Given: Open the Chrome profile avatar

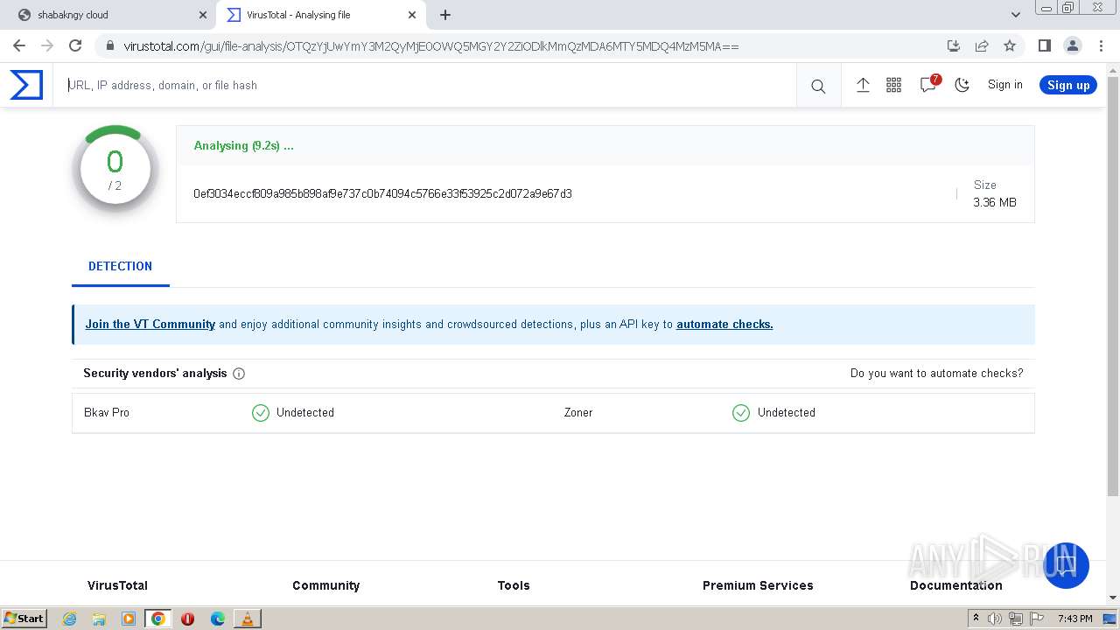Looking at the screenshot, I should (x=1072, y=45).
